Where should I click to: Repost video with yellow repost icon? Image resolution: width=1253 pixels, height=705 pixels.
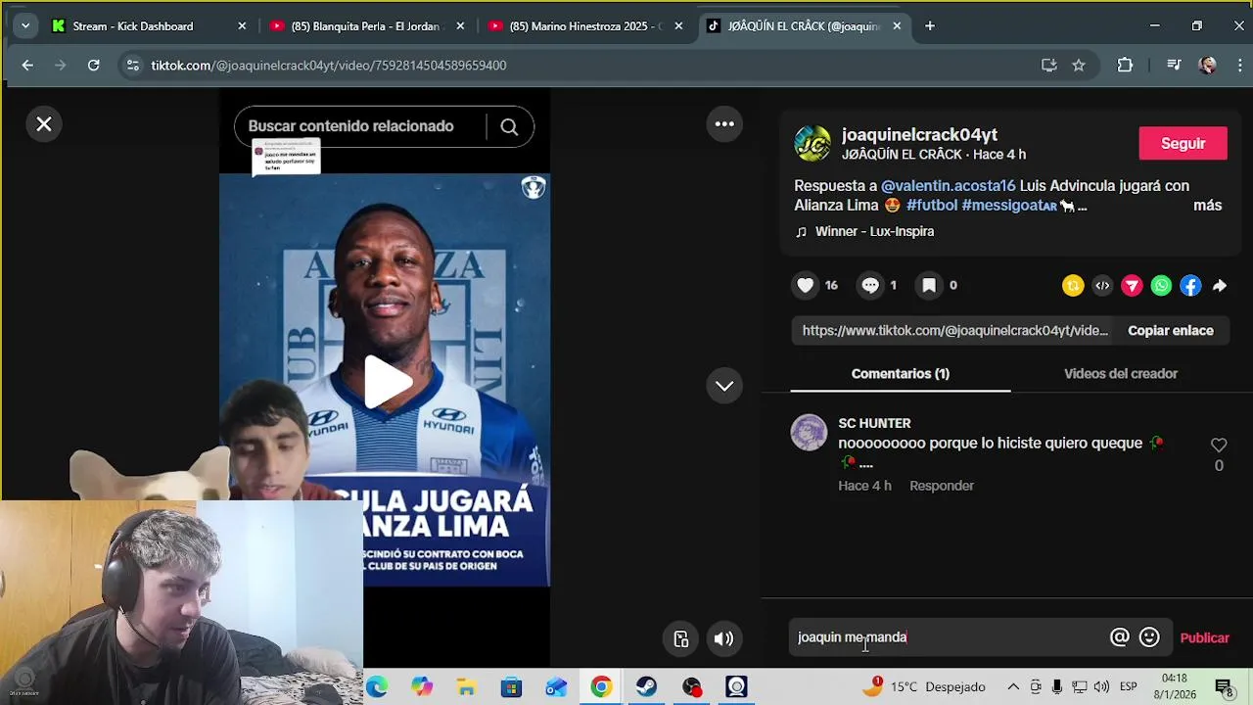pos(1073,286)
